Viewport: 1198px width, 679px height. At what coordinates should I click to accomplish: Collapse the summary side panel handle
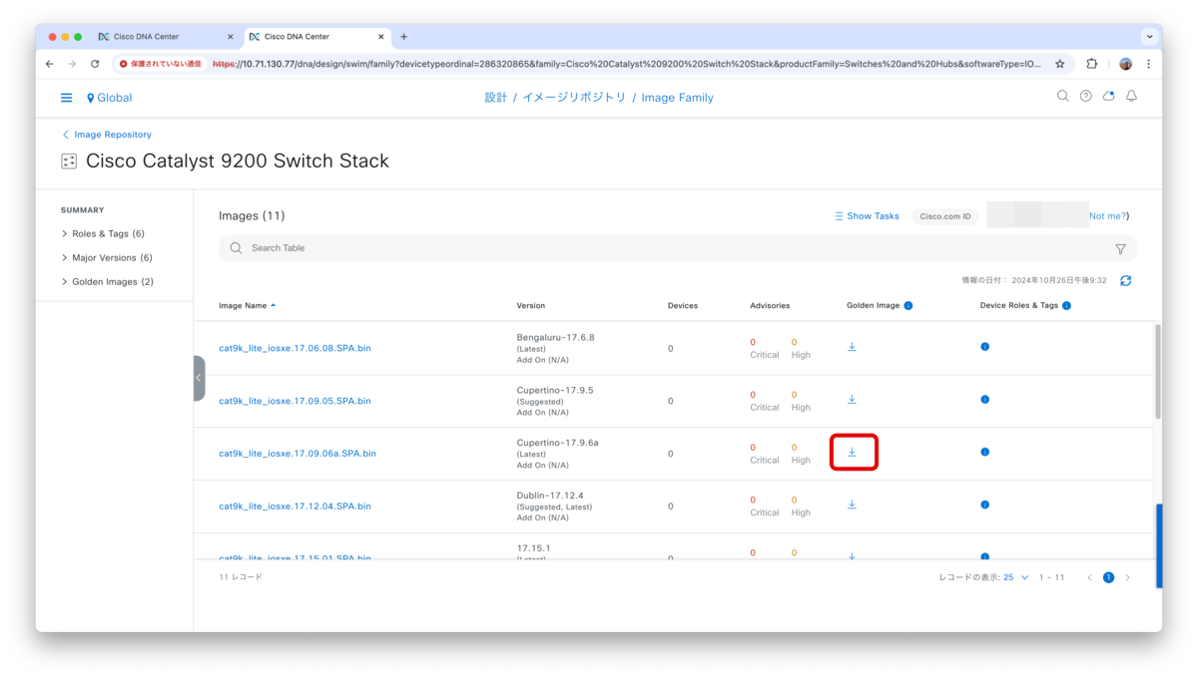pos(199,378)
